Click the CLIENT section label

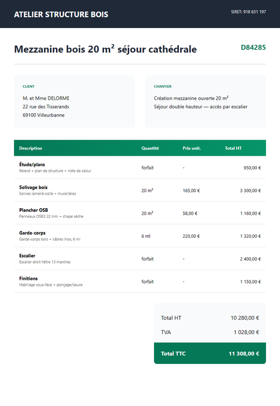29,86
